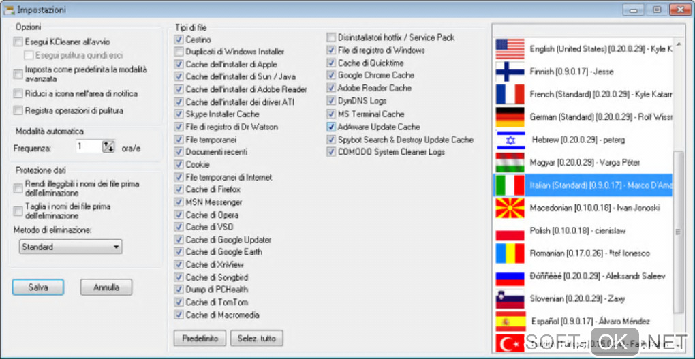Viewport: 695px width, 359px height.
Task: Uncheck Cache di Macromedia
Action: pos(179,315)
